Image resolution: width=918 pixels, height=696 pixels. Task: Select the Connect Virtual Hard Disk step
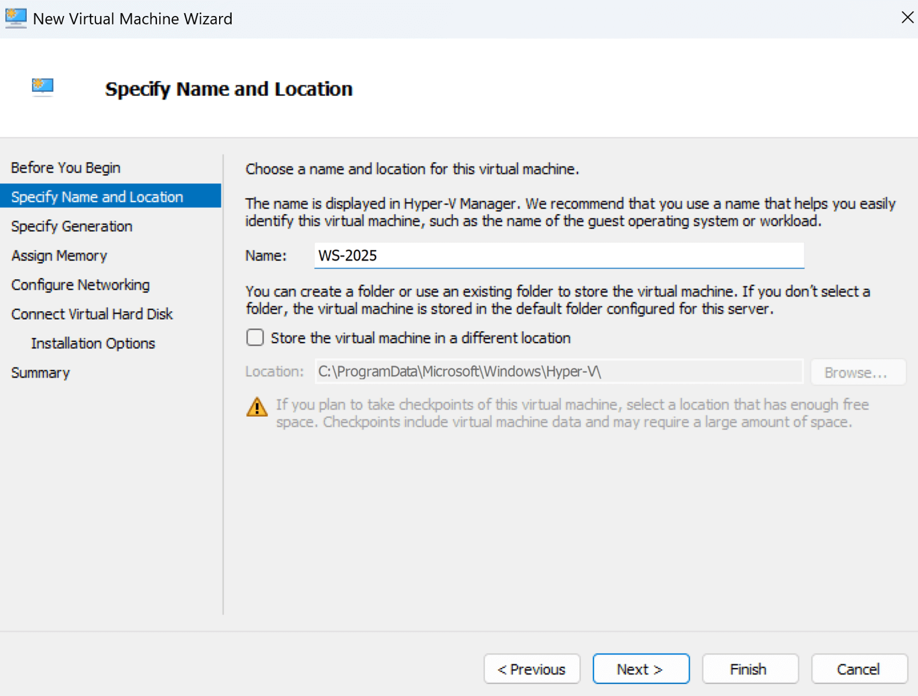92,314
